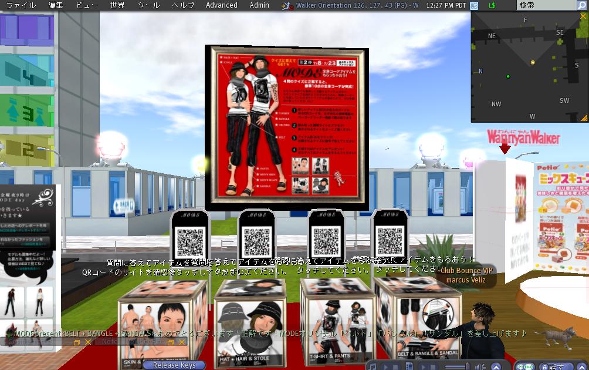The height and width of the screenshot is (370, 589).
Task: Click the voice chat bubbles icon
Action: click(525, 366)
